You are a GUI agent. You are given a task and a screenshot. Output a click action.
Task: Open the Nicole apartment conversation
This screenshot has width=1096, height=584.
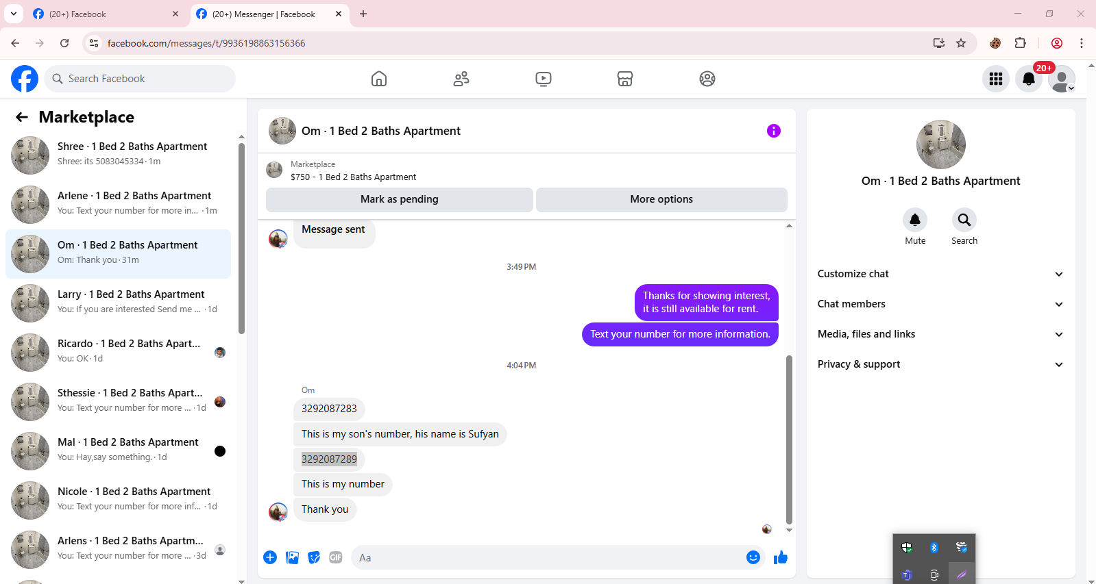pyautogui.click(x=118, y=500)
